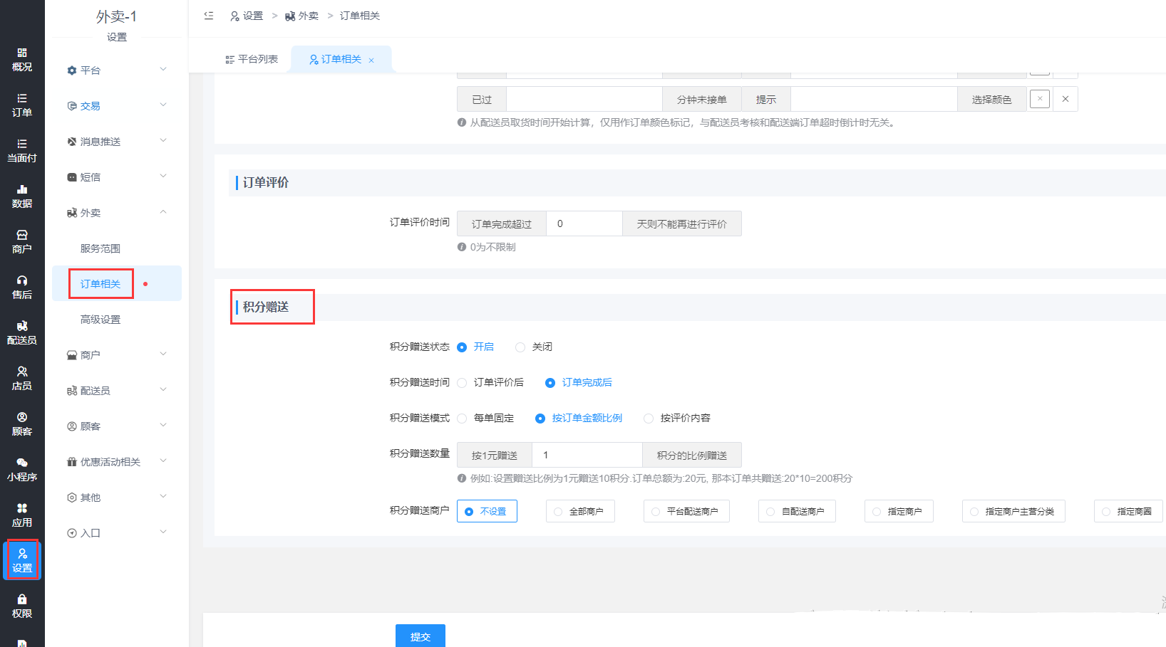The width and height of the screenshot is (1166, 647).
Task: Pick 指定商户主营分类 option
Action: (1013, 511)
